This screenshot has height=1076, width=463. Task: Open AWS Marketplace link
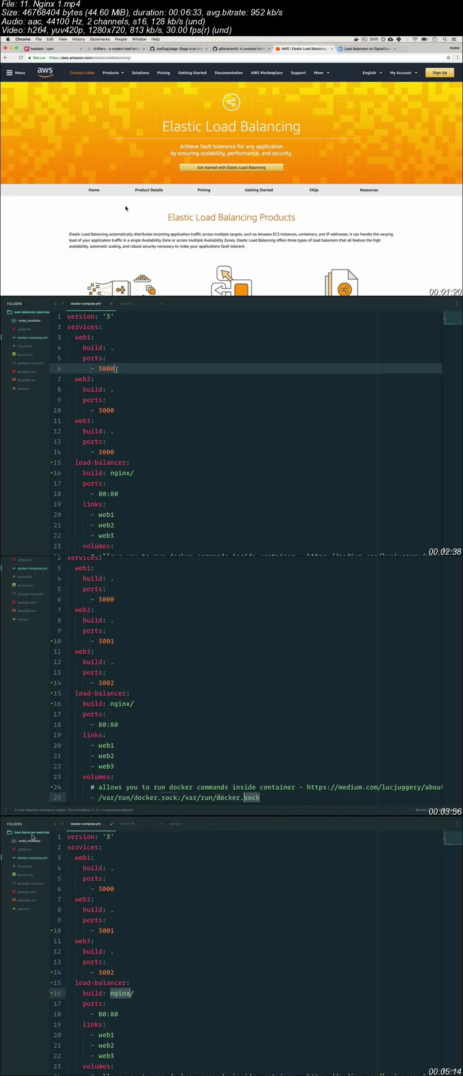tap(267, 73)
